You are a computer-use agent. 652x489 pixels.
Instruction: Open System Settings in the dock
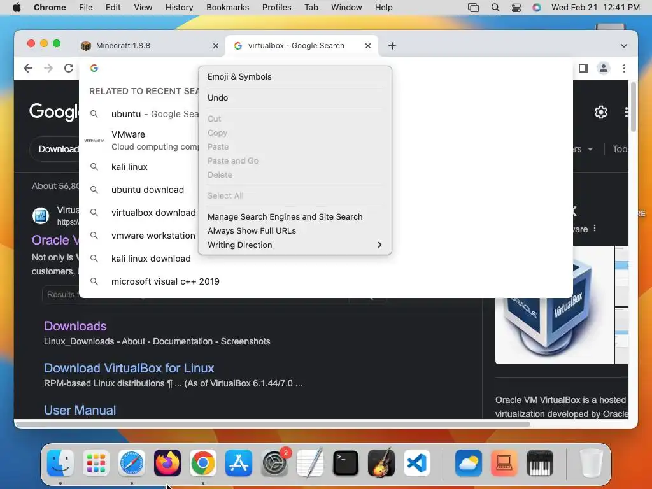point(274,462)
